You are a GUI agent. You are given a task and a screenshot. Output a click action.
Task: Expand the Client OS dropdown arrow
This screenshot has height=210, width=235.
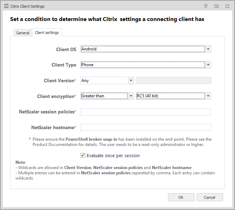[x=208, y=49]
